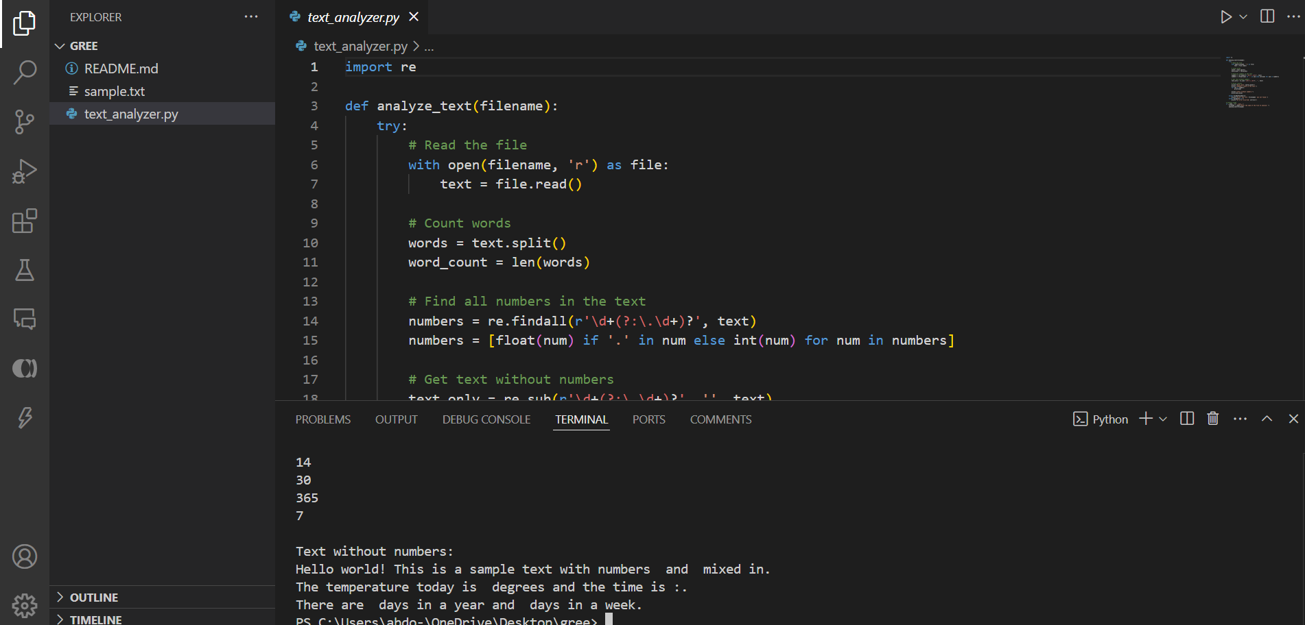Split the editor to the right
The width and height of the screenshot is (1305, 625).
pyautogui.click(x=1267, y=16)
